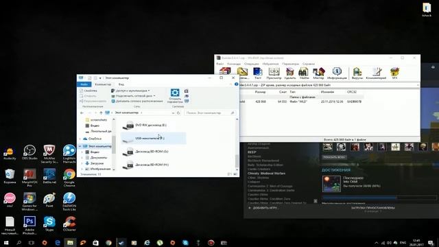
Task: Open the Windows Start menu
Action: 6,242
